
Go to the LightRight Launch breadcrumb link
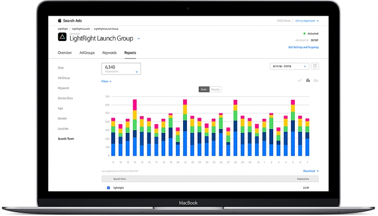[81, 29]
